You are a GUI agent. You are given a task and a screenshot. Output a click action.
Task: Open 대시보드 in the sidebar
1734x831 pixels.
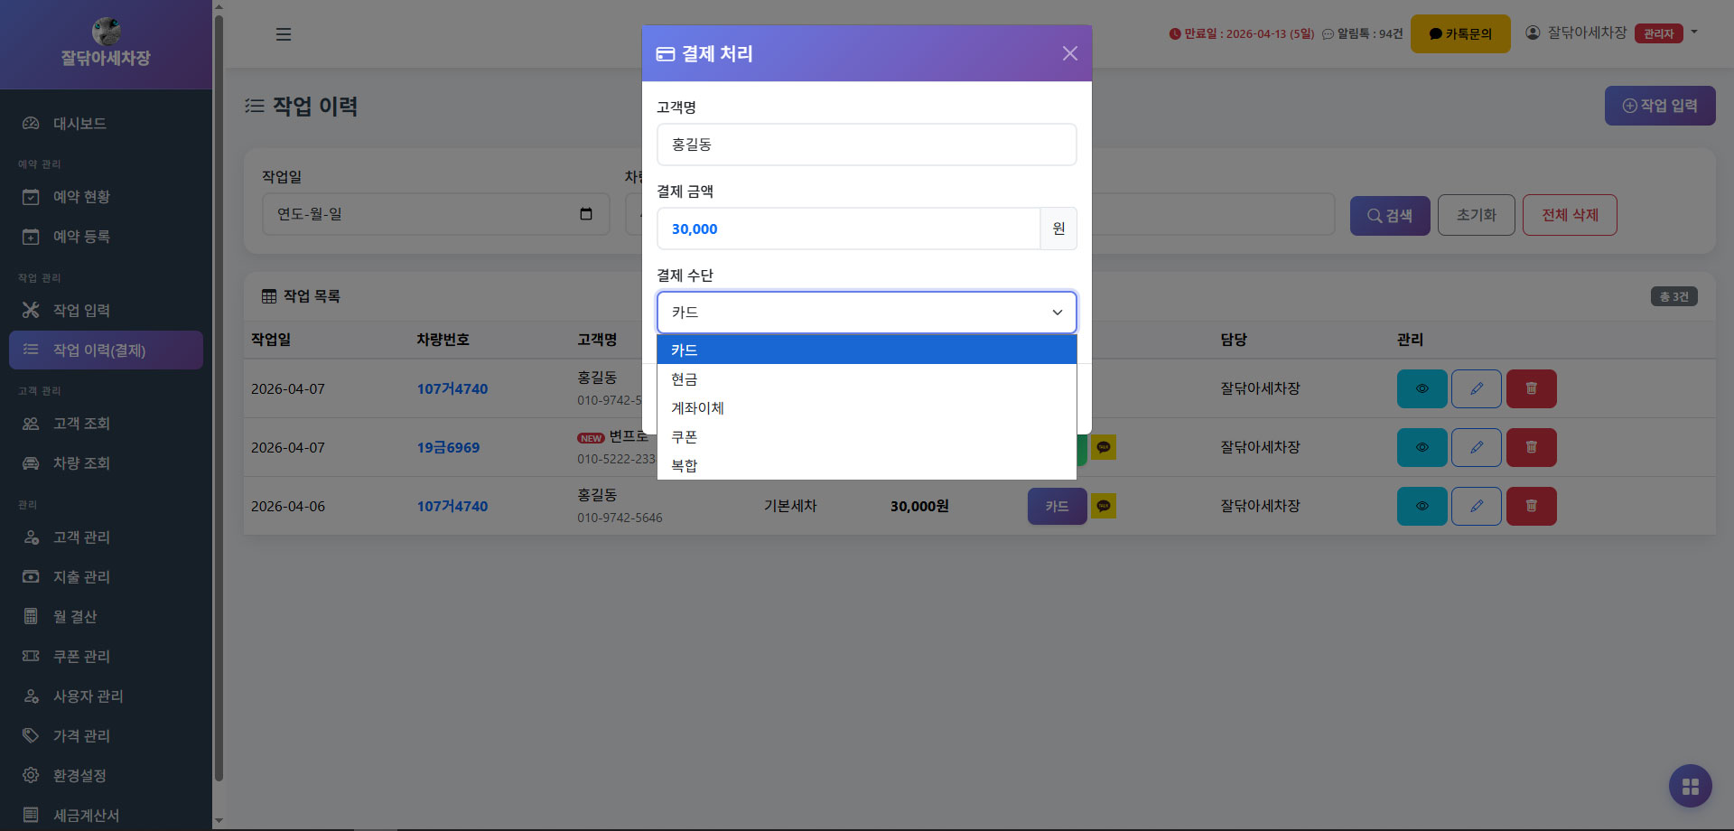click(79, 124)
